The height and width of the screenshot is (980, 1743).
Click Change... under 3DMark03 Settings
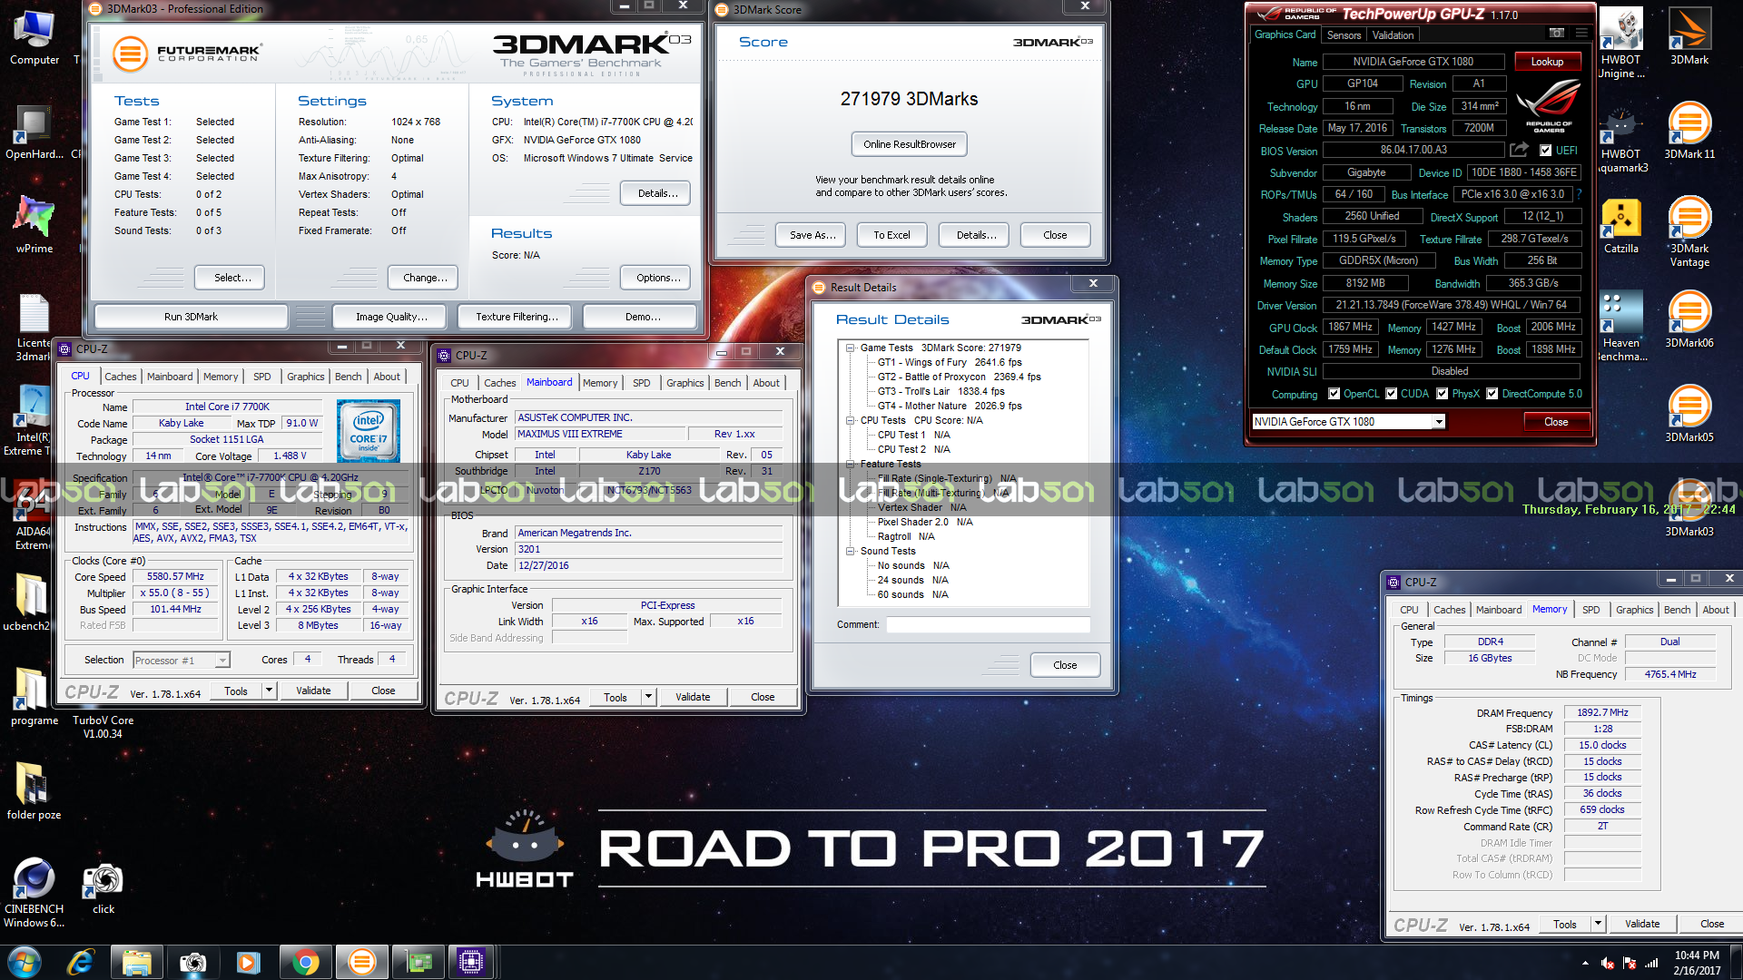click(x=424, y=278)
